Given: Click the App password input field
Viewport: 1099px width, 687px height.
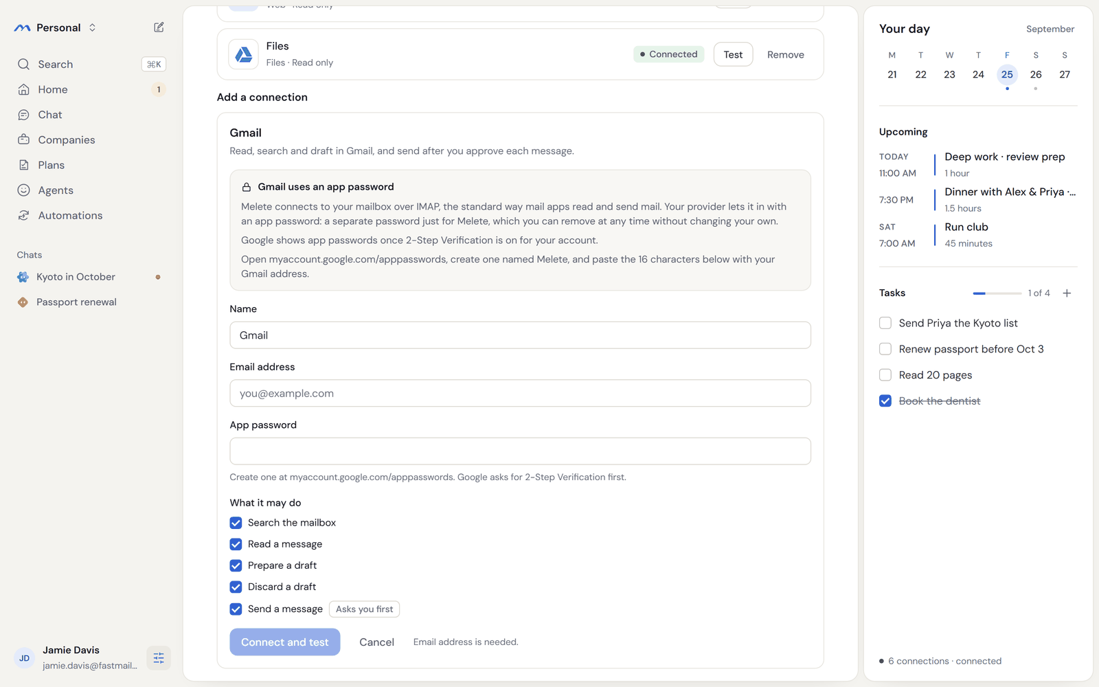Looking at the screenshot, I should coord(520,451).
